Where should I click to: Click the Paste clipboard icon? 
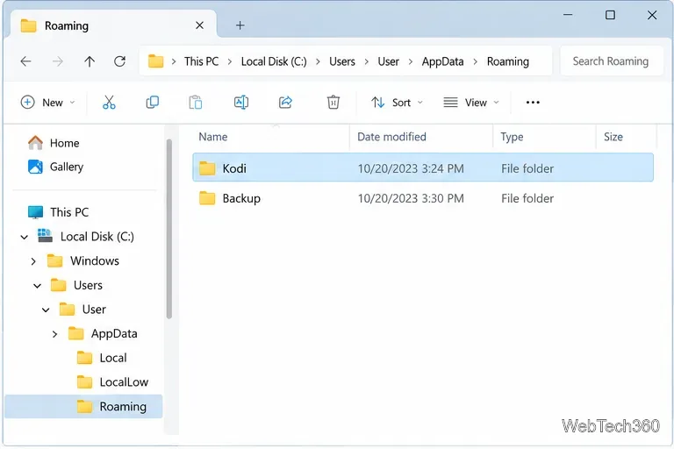click(x=196, y=103)
